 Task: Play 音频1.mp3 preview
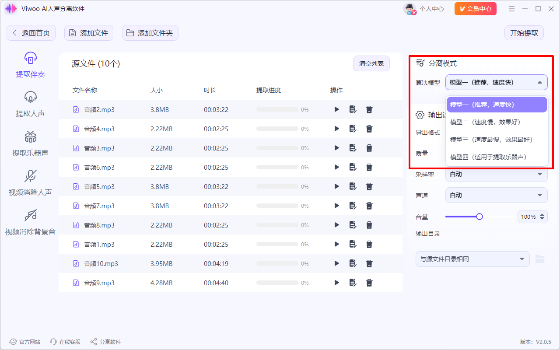pyautogui.click(x=336, y=244)
